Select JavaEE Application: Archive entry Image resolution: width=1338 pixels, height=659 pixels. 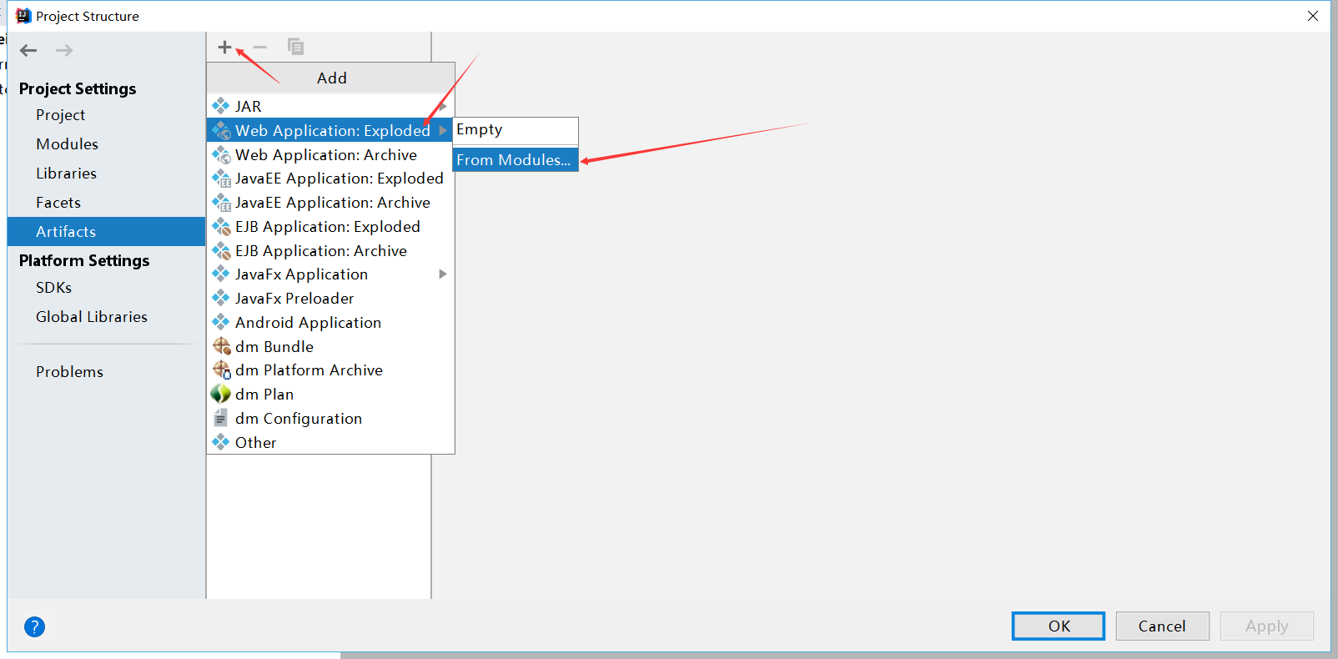click(x=330, y=202)
